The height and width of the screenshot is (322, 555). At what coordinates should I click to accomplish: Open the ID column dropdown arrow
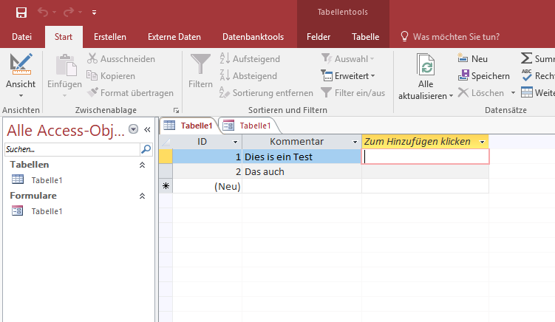click(x=235, y=142)
